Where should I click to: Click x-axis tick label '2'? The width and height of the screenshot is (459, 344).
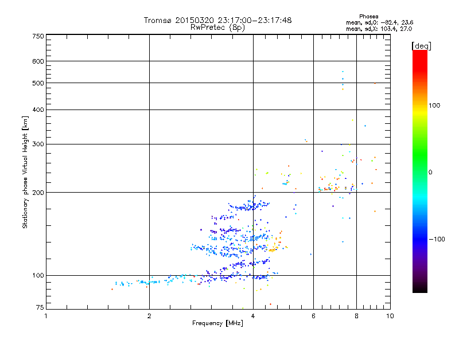click(x=149, y=316)
